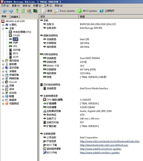
Task: Go up one level with green arrow
Action: tap(17, 11)
